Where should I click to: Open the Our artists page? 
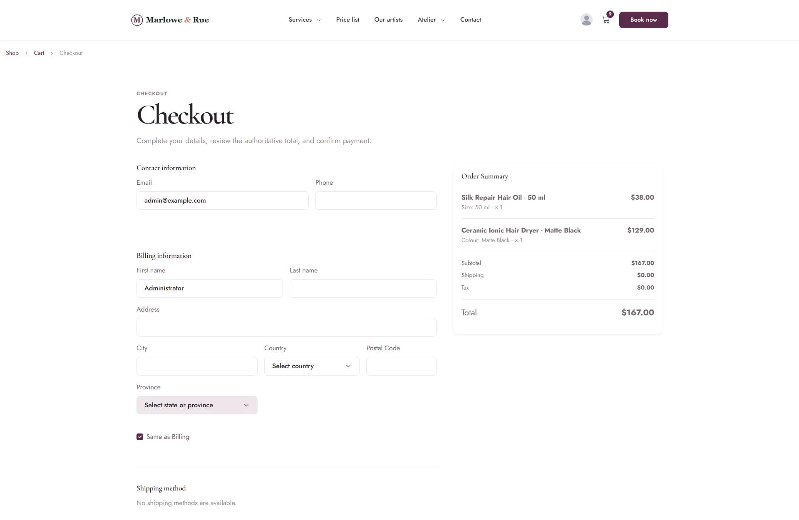388,20
